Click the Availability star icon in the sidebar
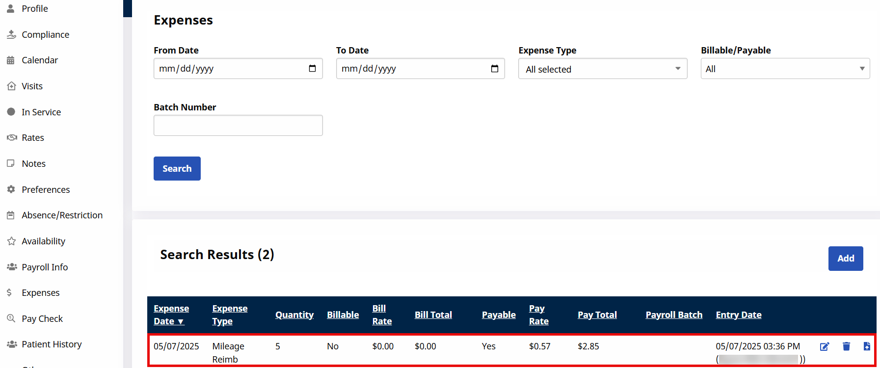 pos(11,241)
